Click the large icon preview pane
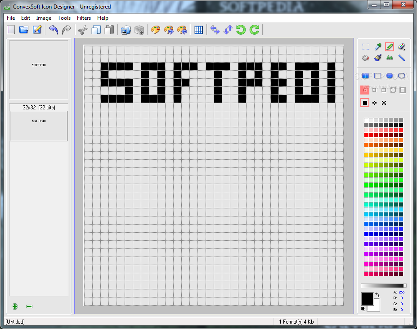The height and width of the screenshot is (329, 417). pos(39,70)
